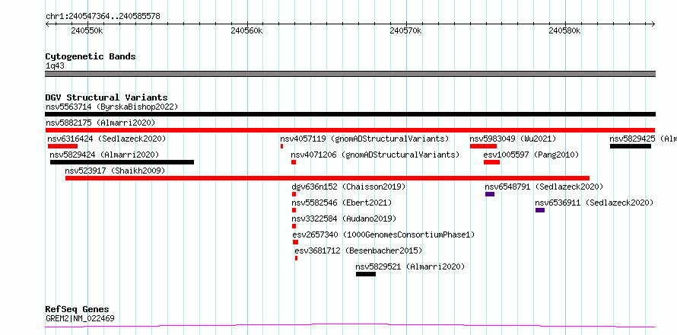This screenshot has width=677, height=335.
Task: Open the nsv6316424 (Sedlazeck2020) label
Action: pos(106,139)
